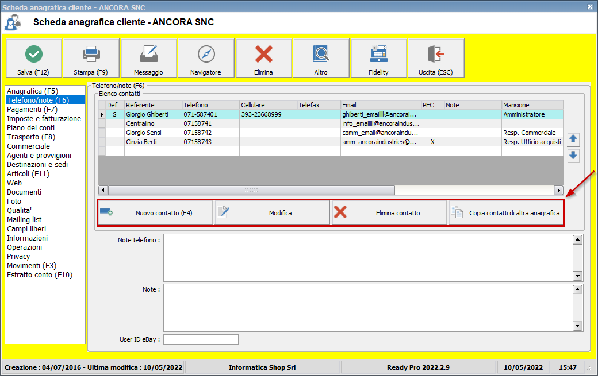Click Elimina contatto button
The image size is (598, 376).
pos(389,213)
